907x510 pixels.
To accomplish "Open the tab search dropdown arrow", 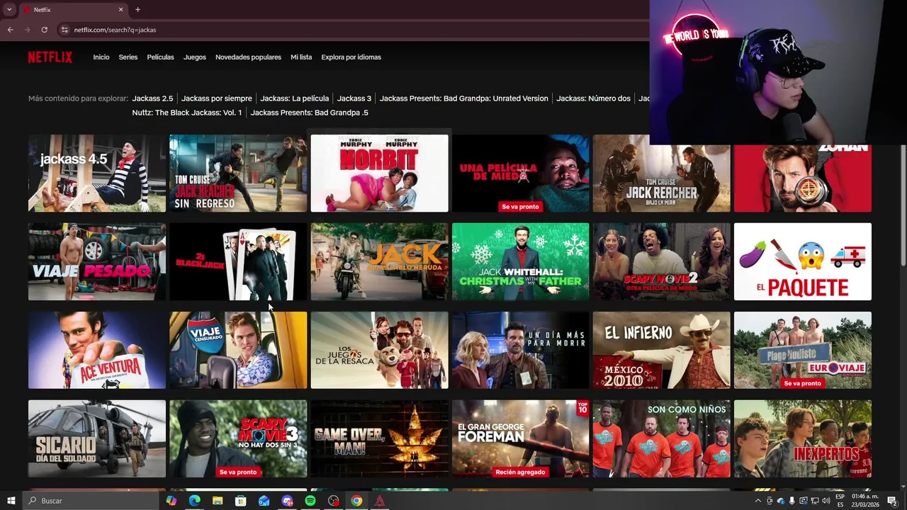I will coord(9,9).
